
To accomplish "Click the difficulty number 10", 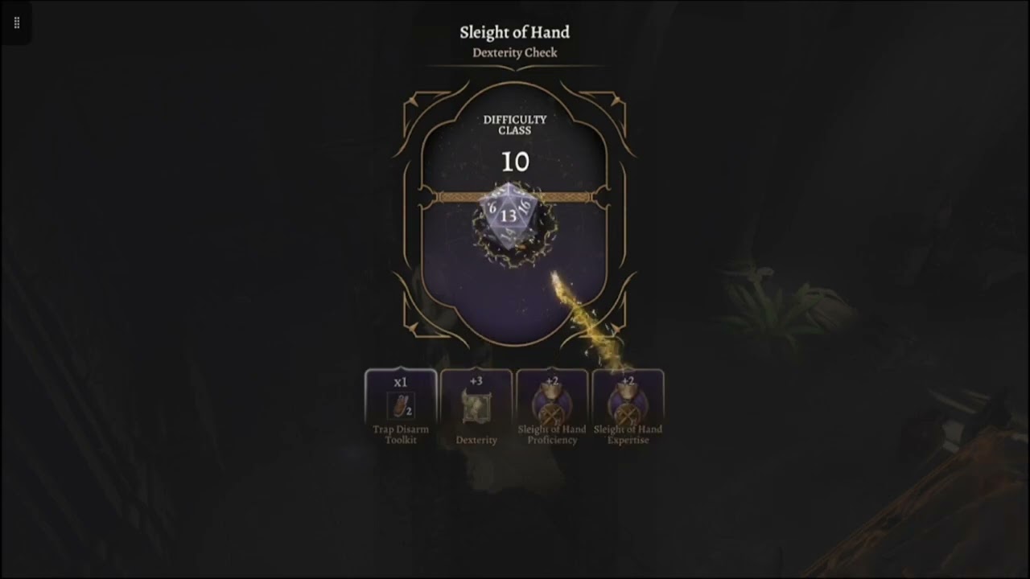I will click(515, 162).
